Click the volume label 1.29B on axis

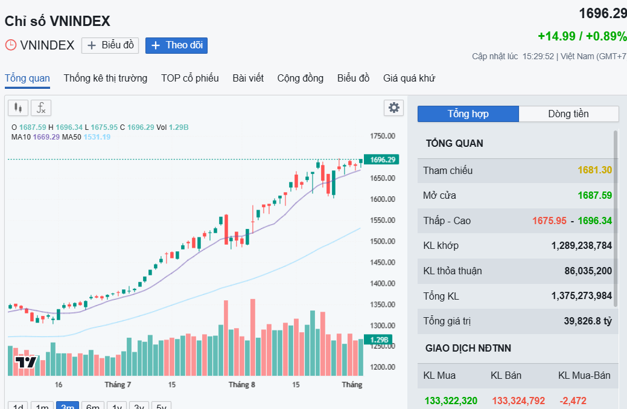(378, 340)
